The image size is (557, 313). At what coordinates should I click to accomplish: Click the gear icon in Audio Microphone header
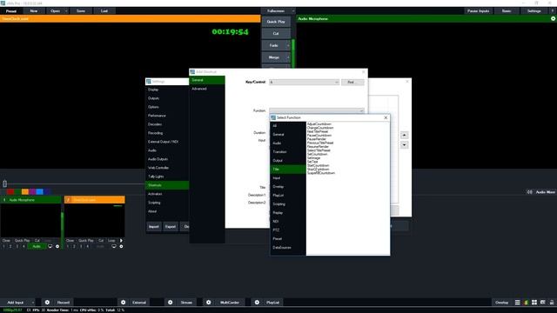[x=554, y=18]
